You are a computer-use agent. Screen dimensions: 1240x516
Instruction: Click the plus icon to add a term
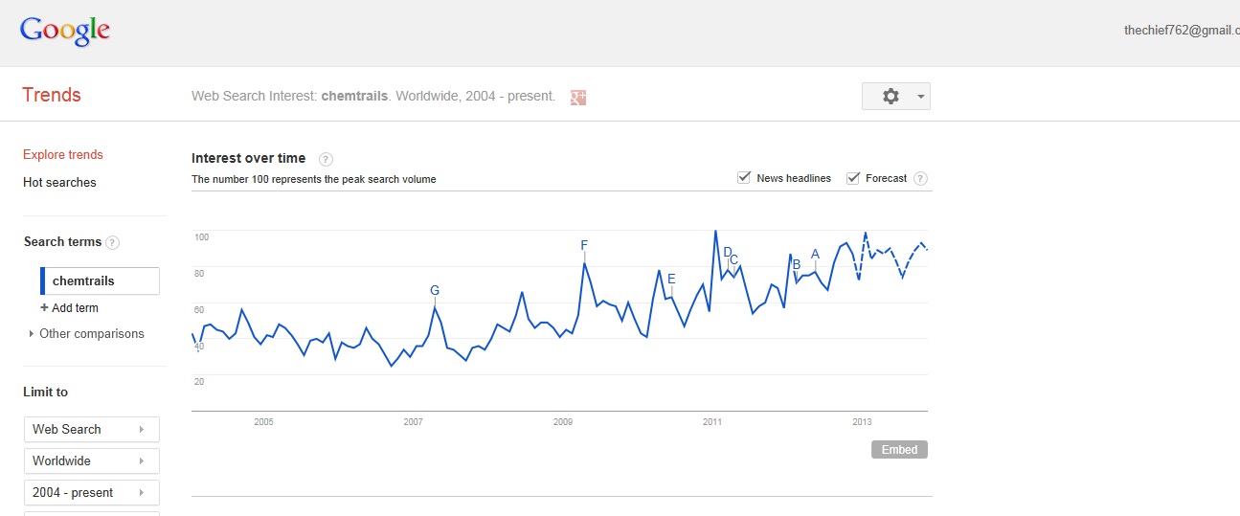(44, 308)
